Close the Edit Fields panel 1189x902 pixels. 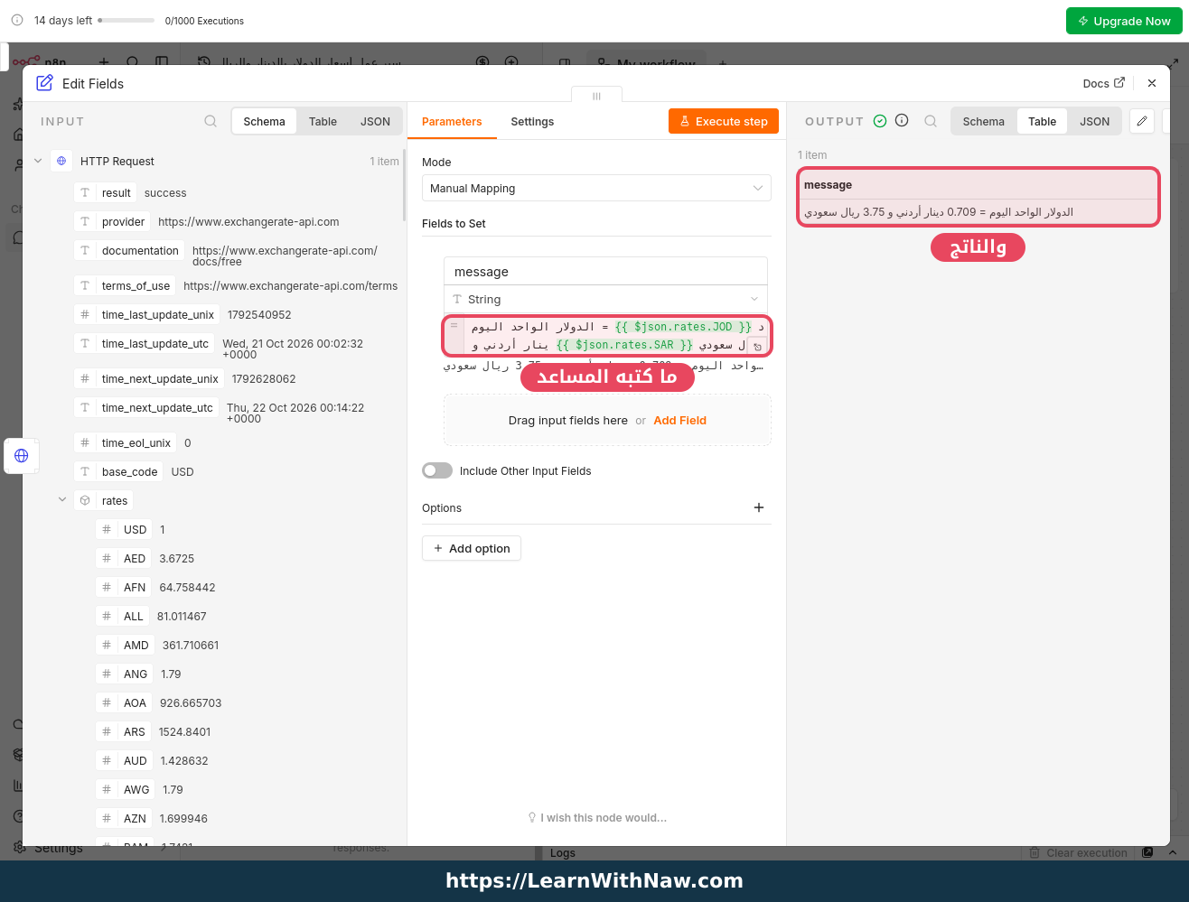pos(1152,83)
